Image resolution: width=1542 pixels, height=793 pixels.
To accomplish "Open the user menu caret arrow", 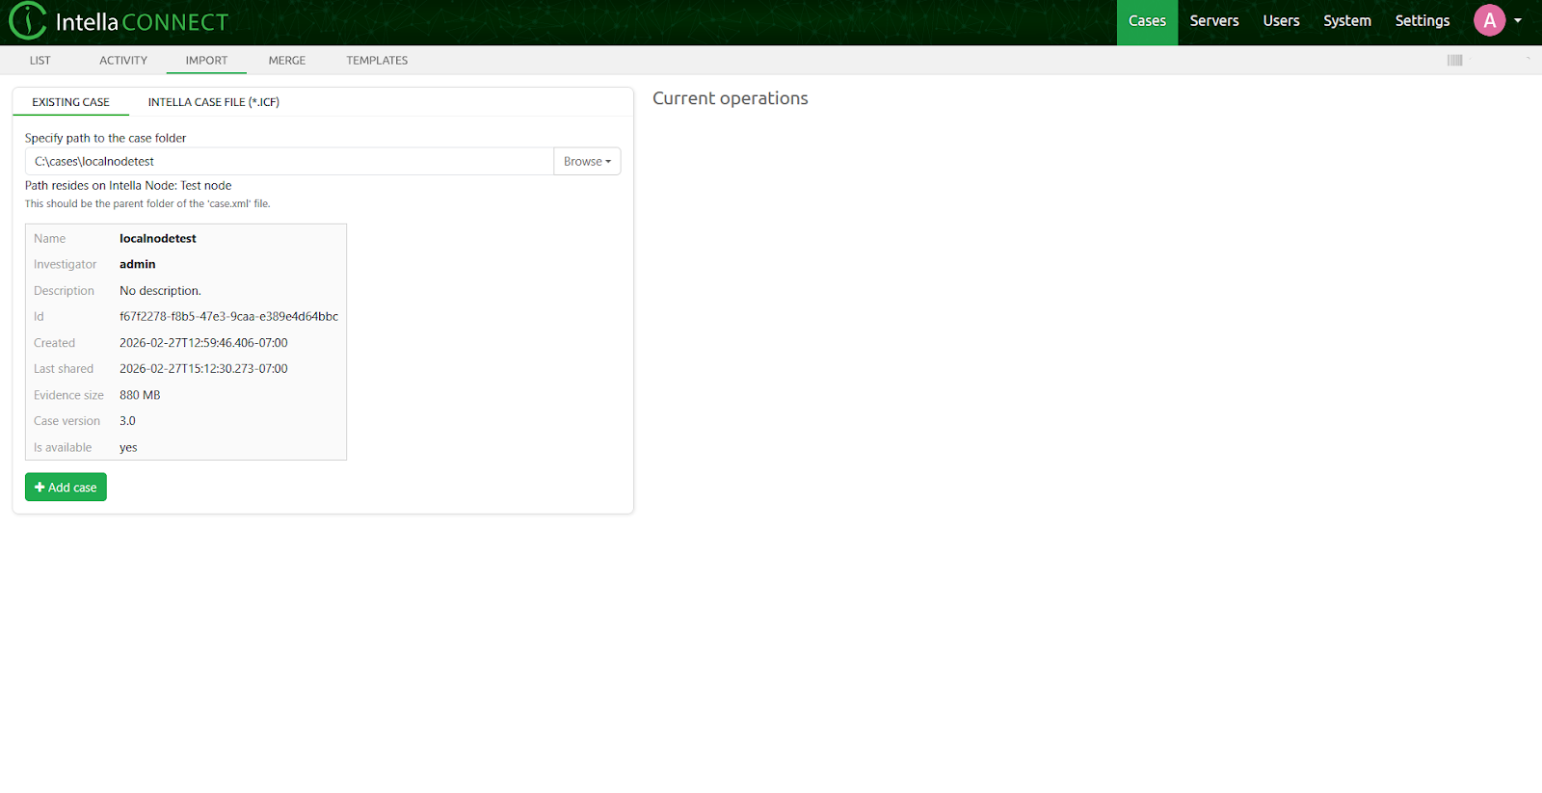I will [x=1518, y=20].
